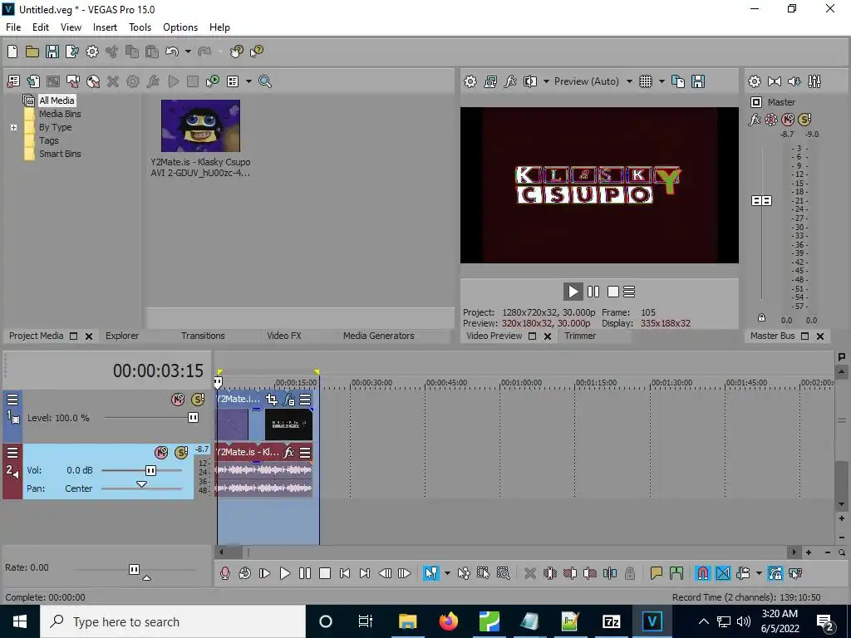Viewport: 851px width, 638px height.
Task: Open video event Pan/Crop icon
Action: (272, 400)
